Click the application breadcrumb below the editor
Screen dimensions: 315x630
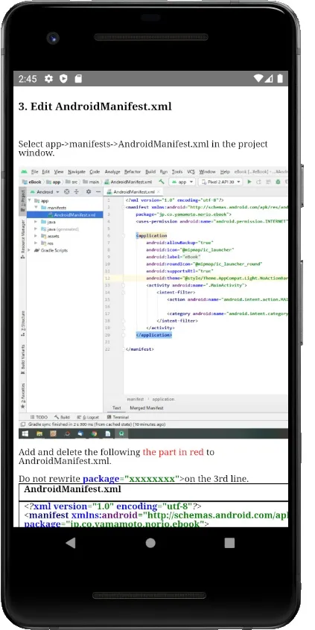[163, 399]
